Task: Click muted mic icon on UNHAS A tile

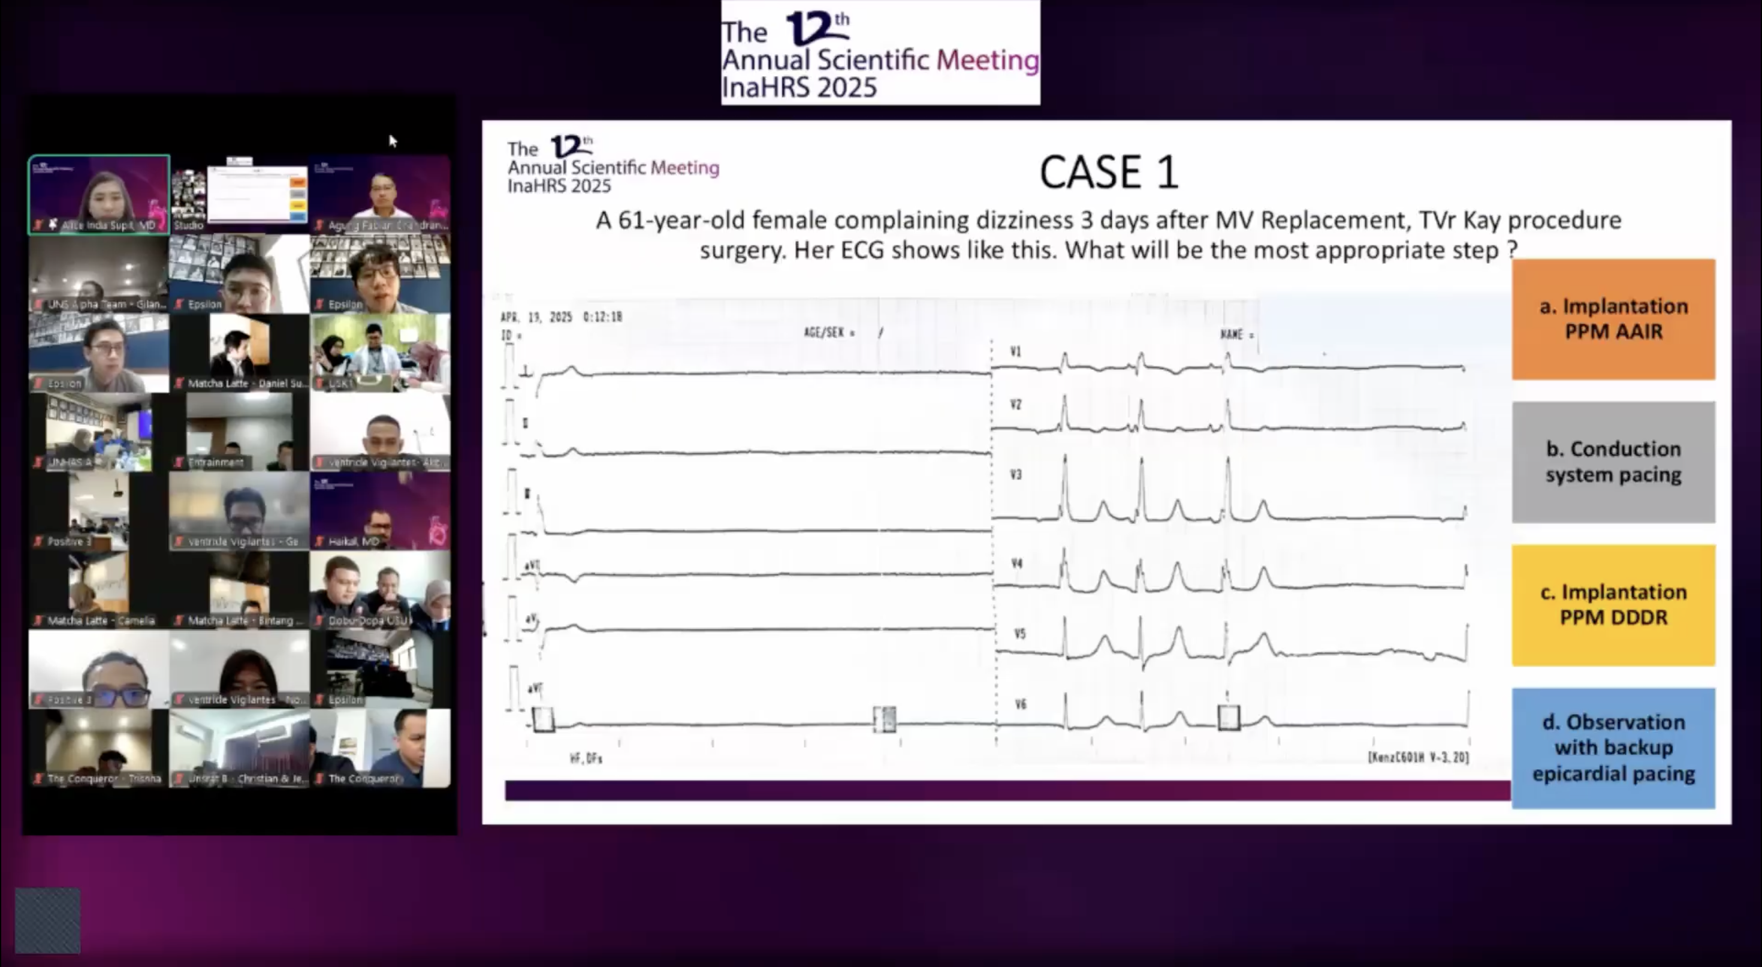Action: pyautogui.click(x=39, y=463)
